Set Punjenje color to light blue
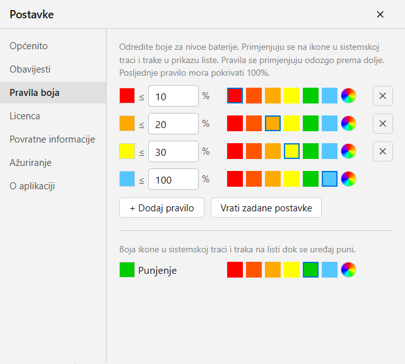 (x=329, y=270)
